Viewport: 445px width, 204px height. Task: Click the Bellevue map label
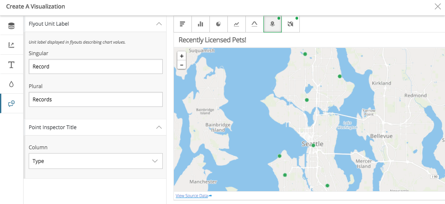tap(382, 136)
